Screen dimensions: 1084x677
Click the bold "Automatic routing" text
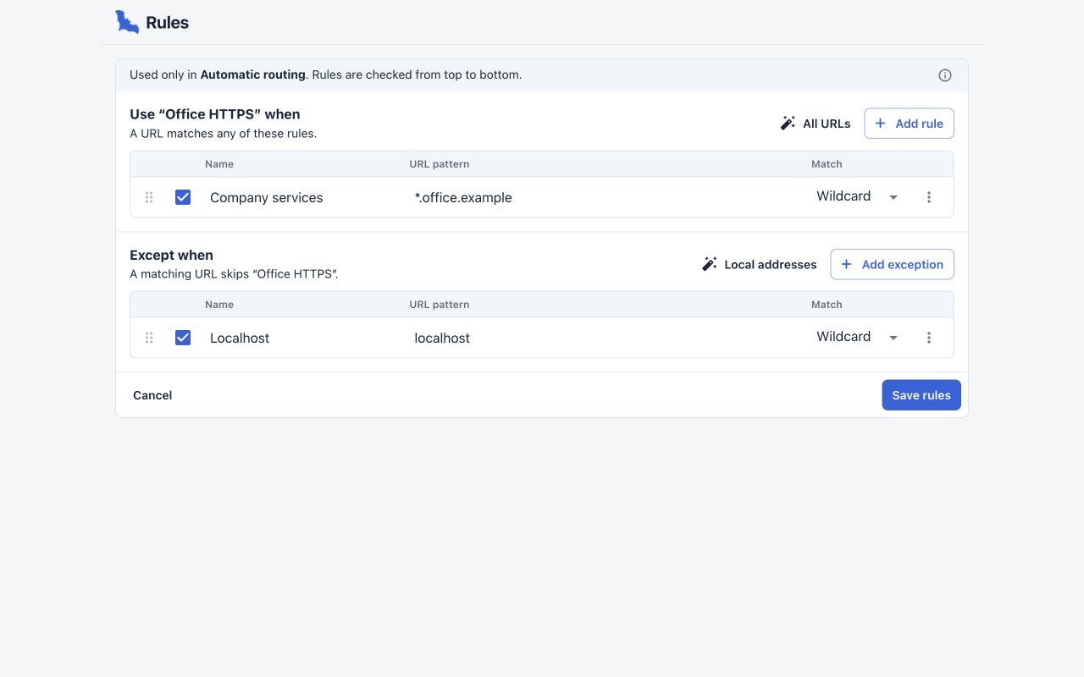(x=252, y=74)
